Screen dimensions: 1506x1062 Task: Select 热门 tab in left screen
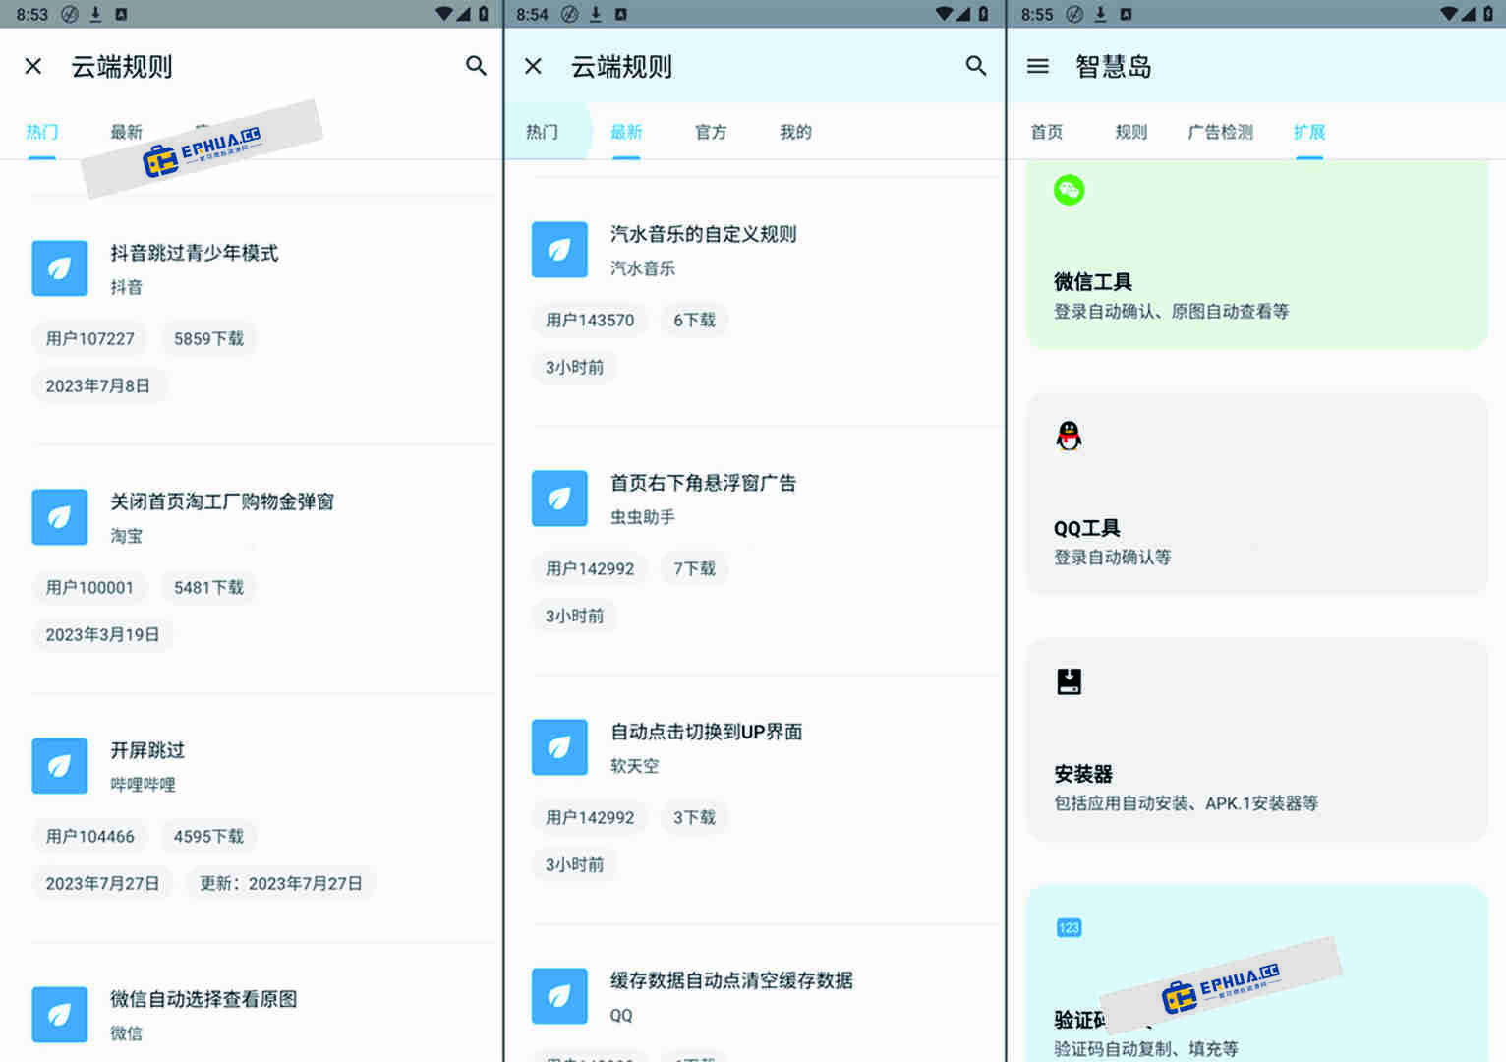pos(41,132)
